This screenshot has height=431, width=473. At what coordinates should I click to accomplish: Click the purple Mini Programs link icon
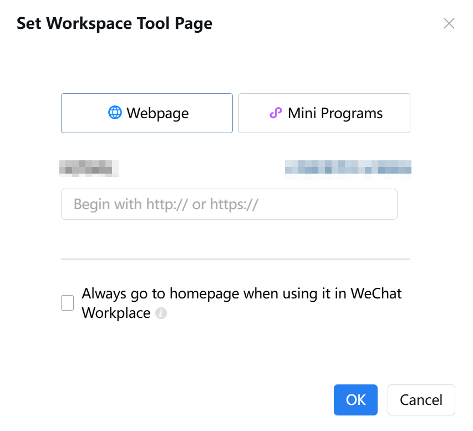click(x=276, y=113)
